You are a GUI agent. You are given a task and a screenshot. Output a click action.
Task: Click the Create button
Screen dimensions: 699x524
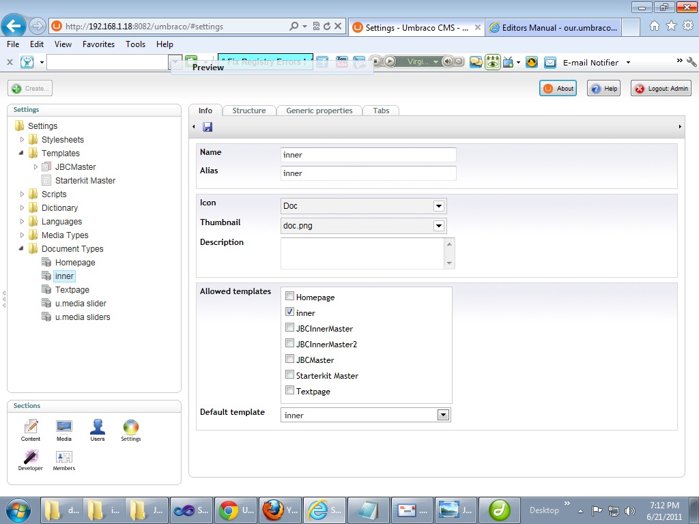tap(30, 89)
